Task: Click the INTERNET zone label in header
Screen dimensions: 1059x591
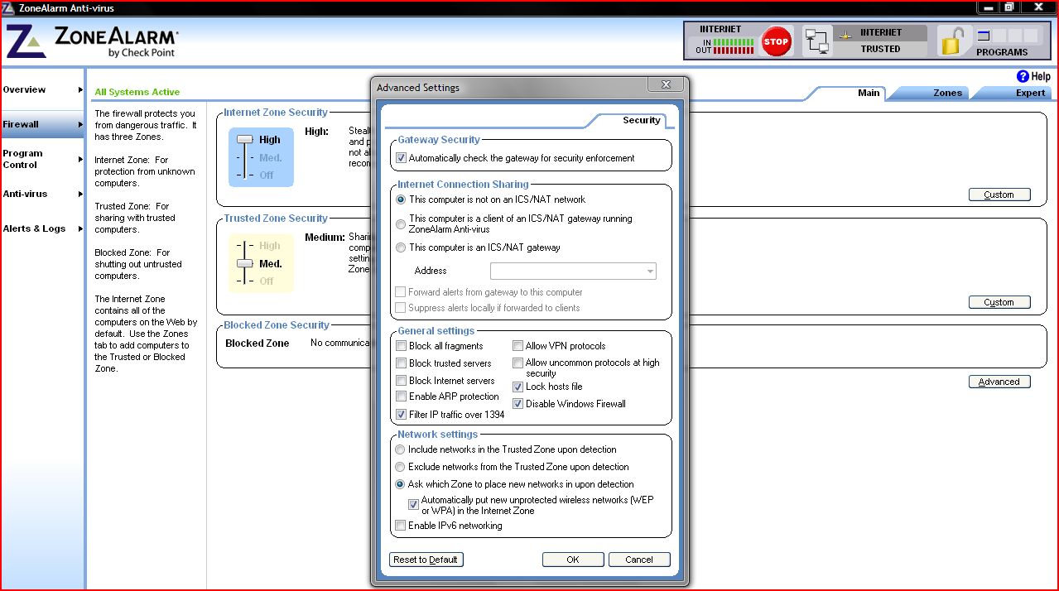Action: [881, 32]
